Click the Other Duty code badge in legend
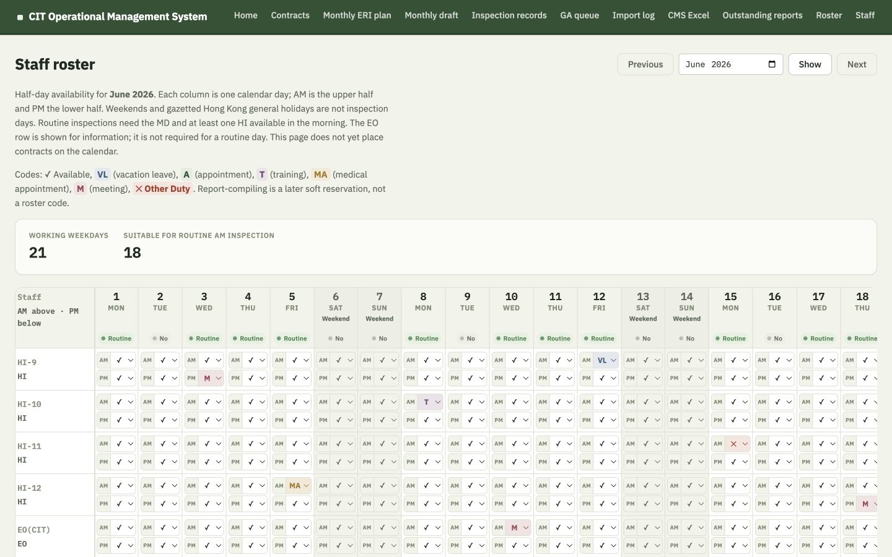The image size is (892, 557). pyautogui.click(x=163, y=189)
